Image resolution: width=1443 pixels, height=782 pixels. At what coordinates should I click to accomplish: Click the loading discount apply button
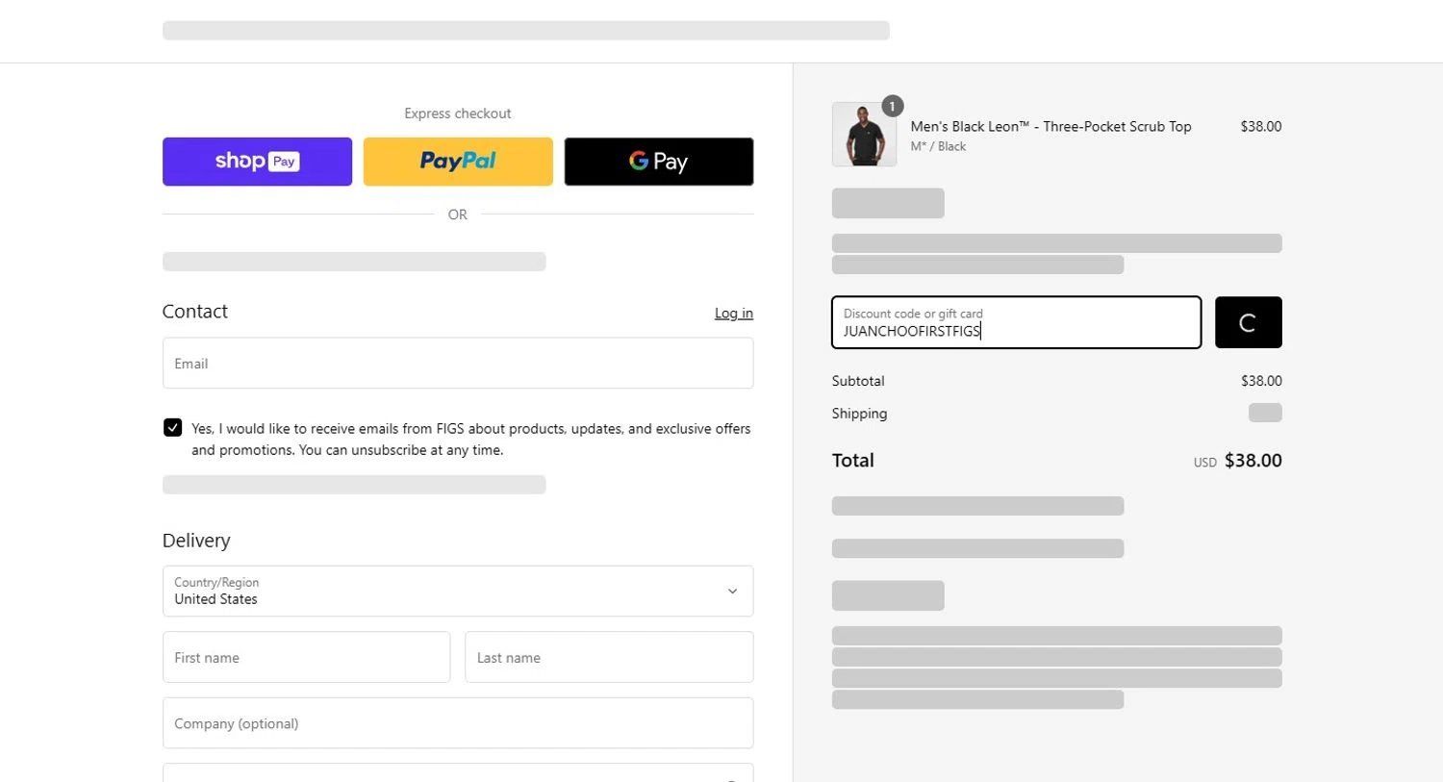click(1248, 322)
